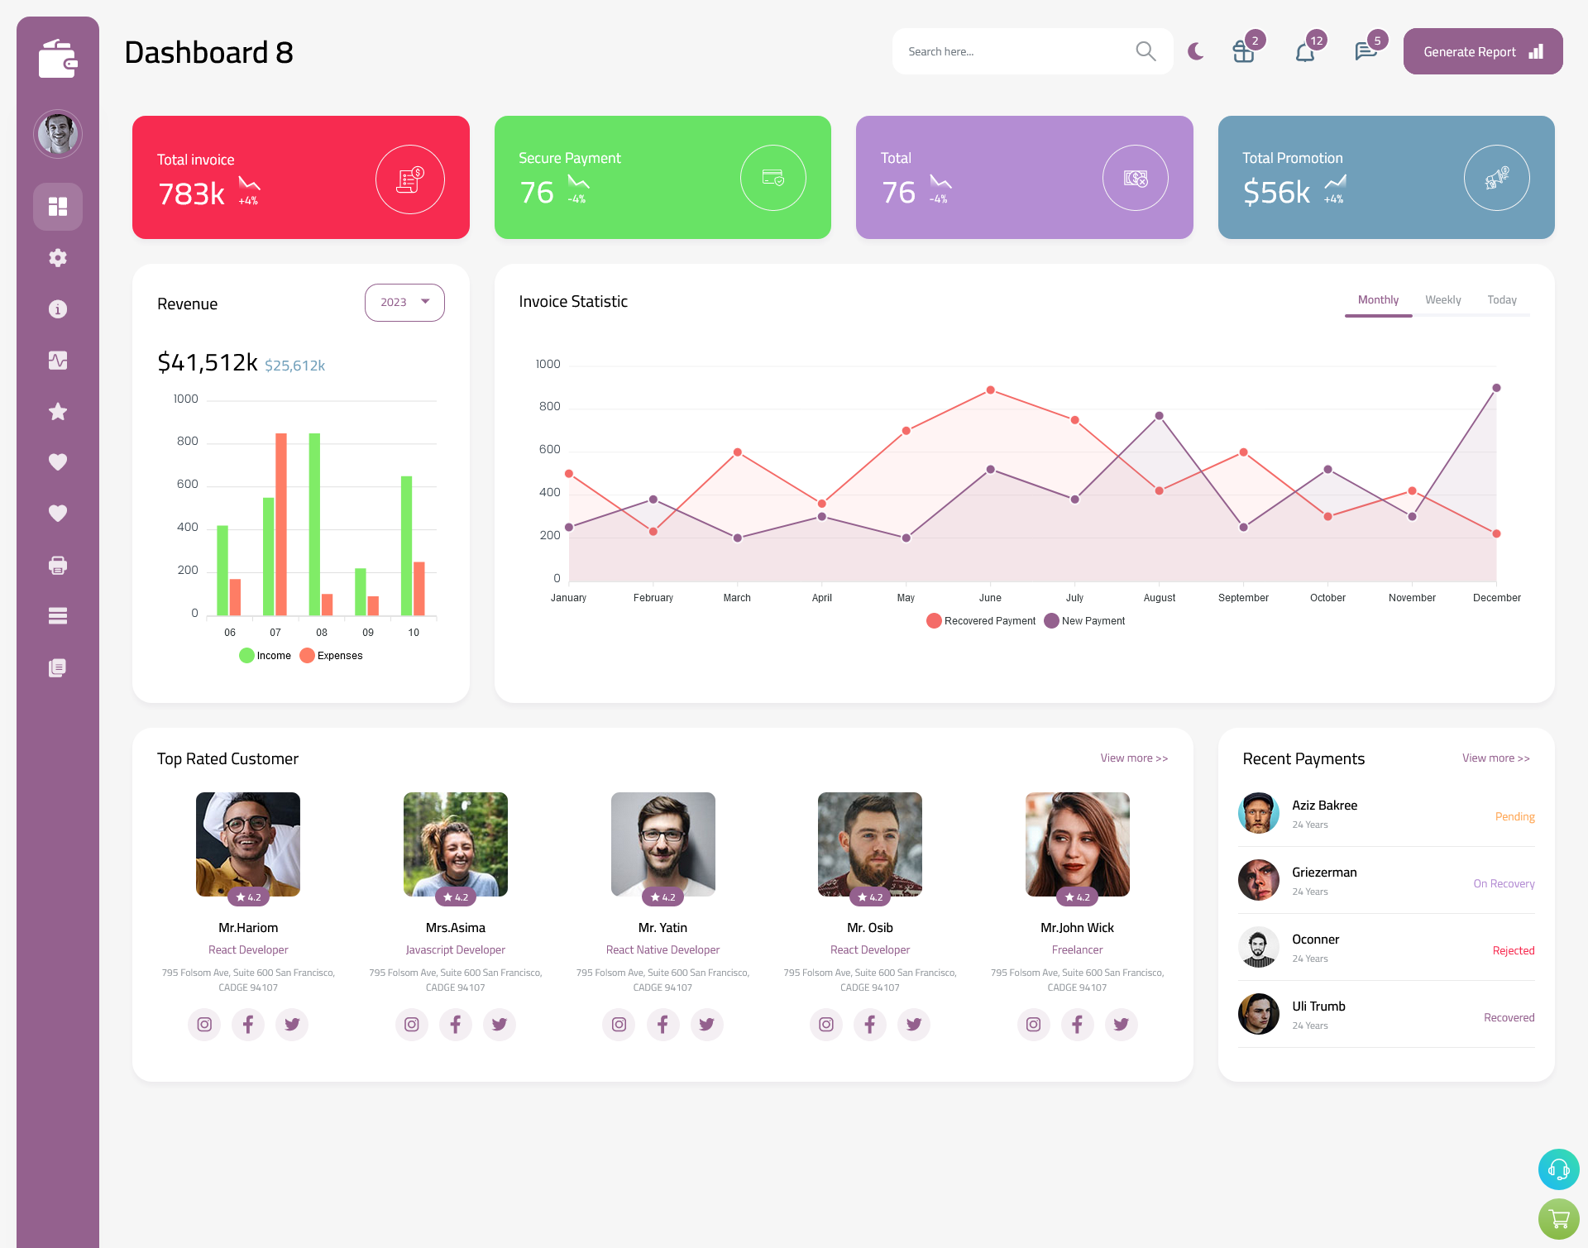Click the printer icon in sidebar

(x=58, y=563)
